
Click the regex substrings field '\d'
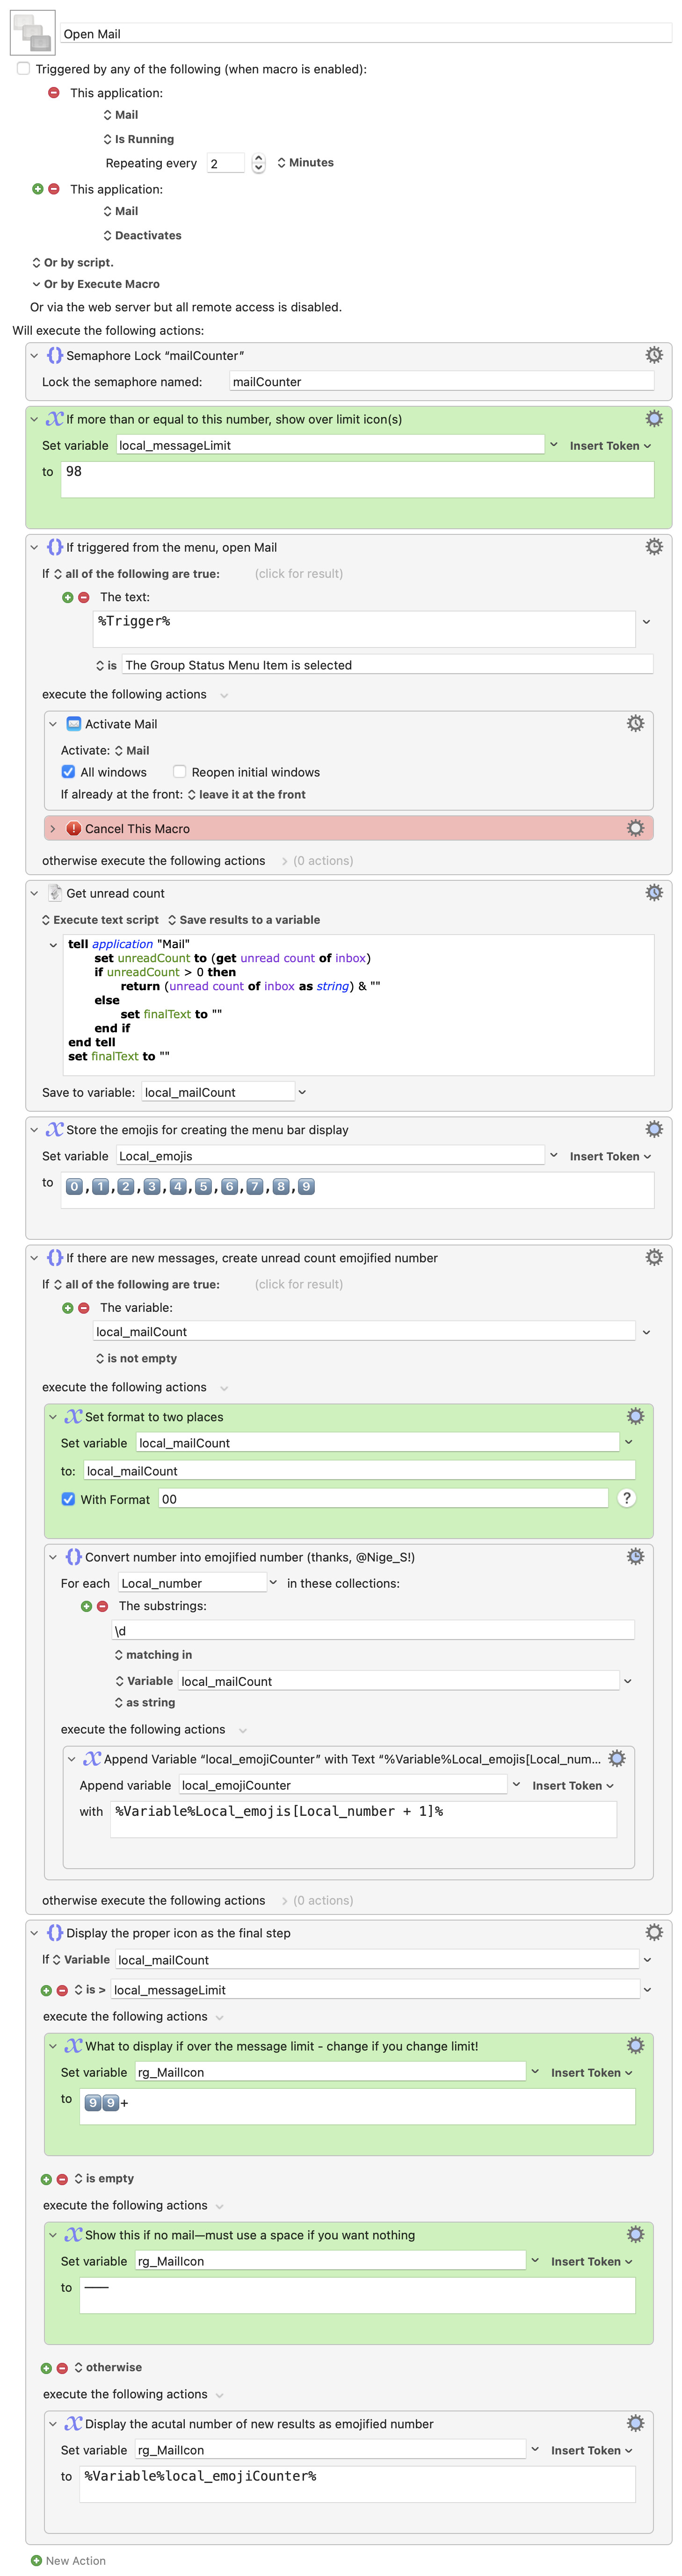pos(373,1630)
